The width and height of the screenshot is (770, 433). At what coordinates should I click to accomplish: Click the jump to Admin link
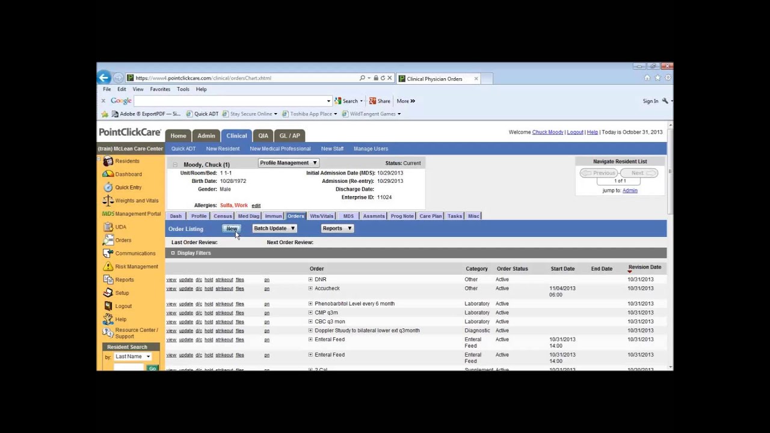tap(630, 191)
